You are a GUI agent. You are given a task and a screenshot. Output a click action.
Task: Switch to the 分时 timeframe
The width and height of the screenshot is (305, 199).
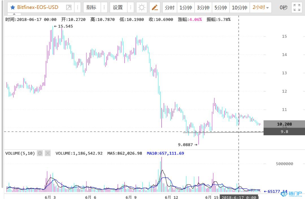[x=169, y=8]
